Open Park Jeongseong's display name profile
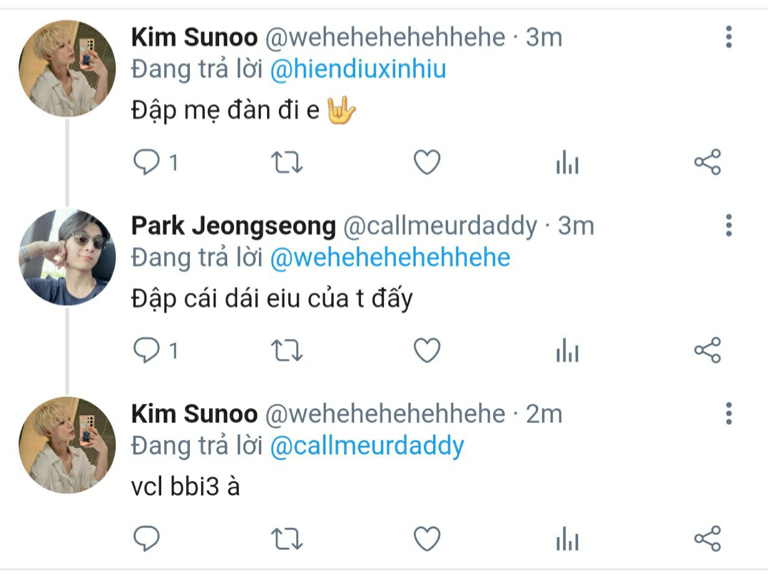The height and width of the screenshot is (575, 768). [x=233, y=226]
